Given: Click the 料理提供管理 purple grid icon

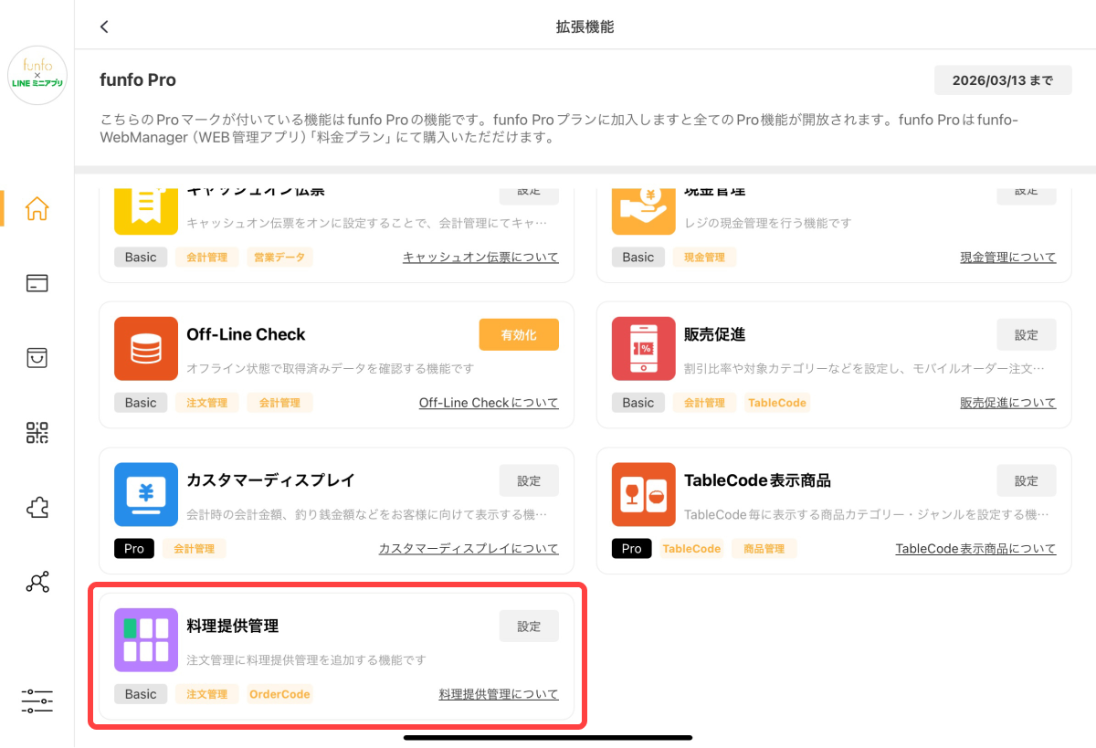Looking at the screenshot, I should [146, 640].
